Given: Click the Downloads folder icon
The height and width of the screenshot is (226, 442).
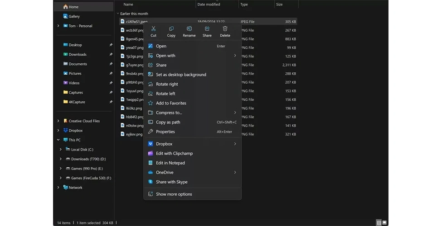Looking at the screenshot, I should [65, 54].
